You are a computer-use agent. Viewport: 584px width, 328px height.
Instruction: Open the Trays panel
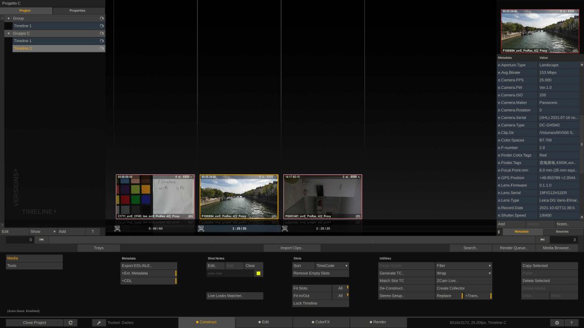point(99,248)
